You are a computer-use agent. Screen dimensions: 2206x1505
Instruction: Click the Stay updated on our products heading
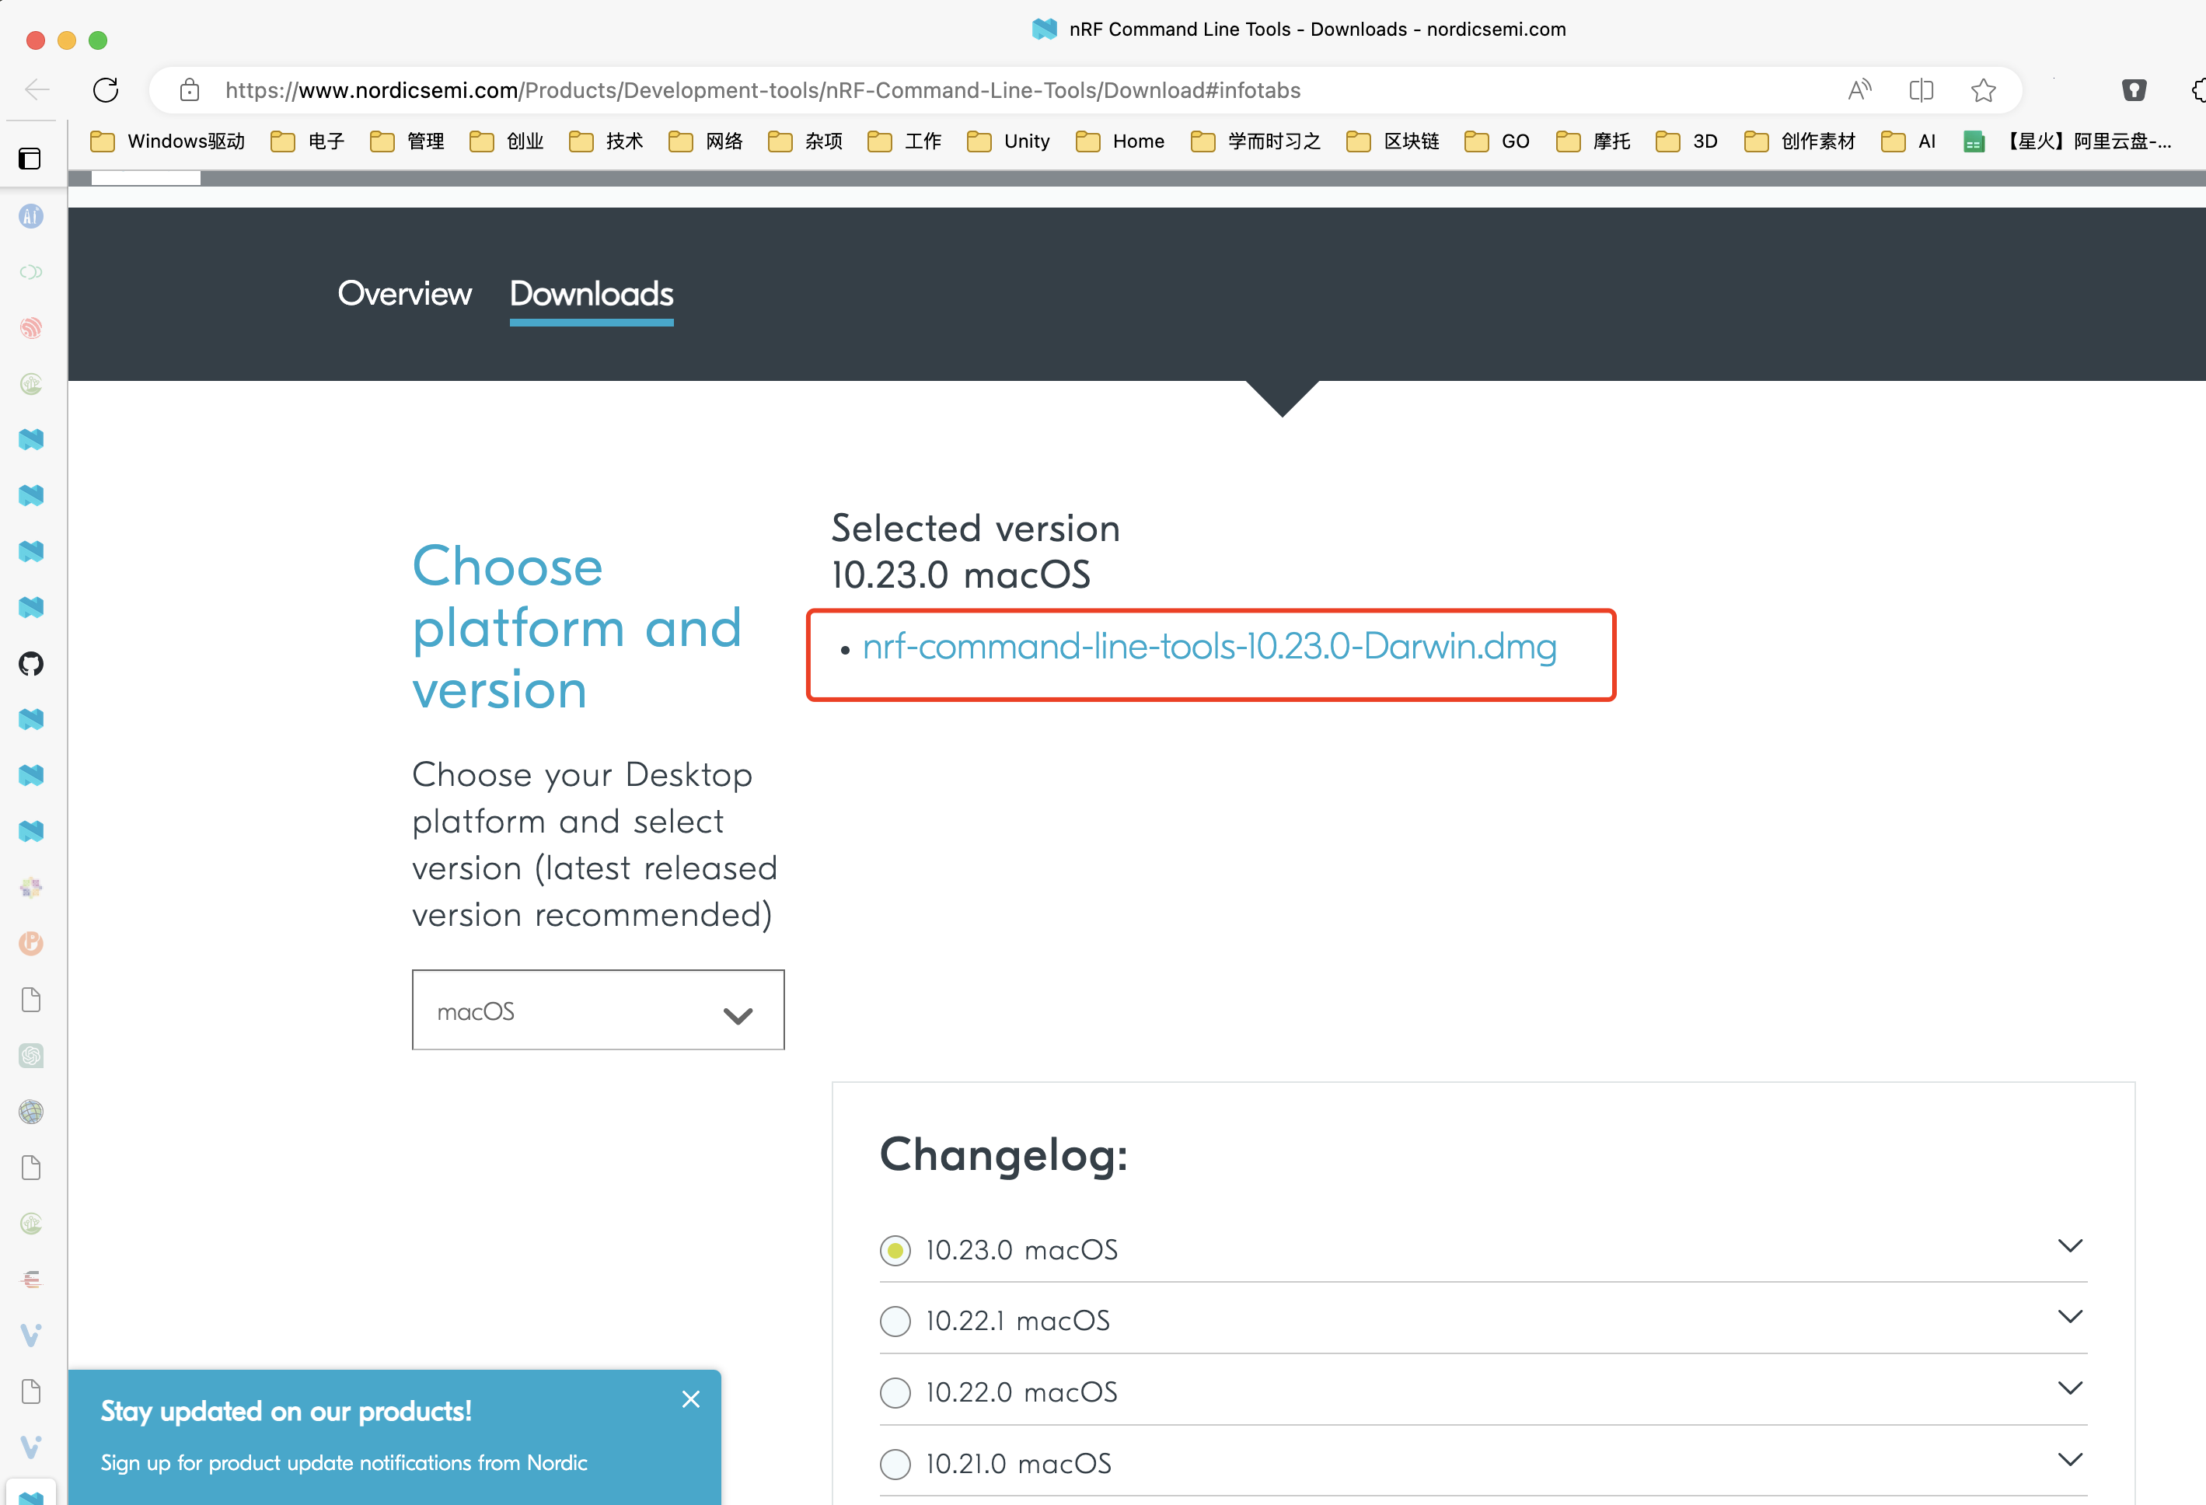click(x=286, y=1412)
